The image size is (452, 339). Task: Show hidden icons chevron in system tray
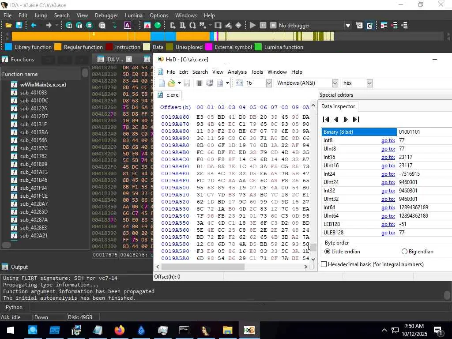384,330
